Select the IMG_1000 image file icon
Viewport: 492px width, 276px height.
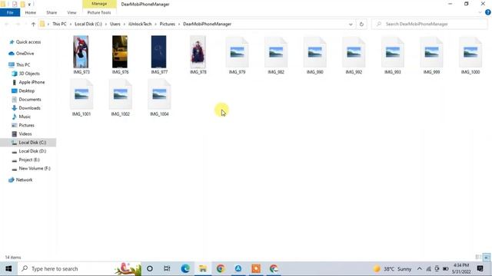(470, 52)
